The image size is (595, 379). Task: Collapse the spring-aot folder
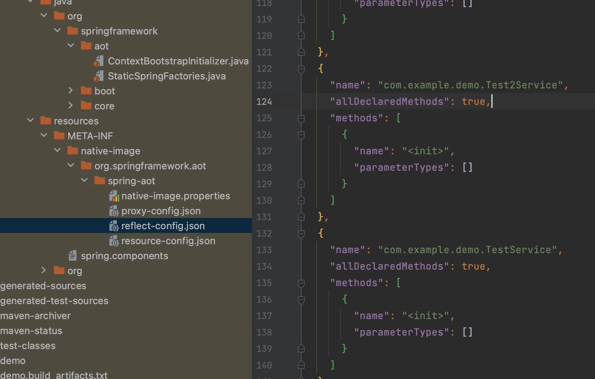(x=84, y=180)
